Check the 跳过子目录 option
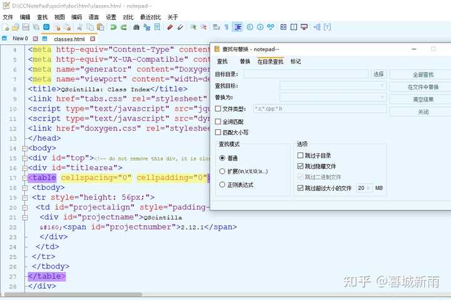 pos(300,155)
